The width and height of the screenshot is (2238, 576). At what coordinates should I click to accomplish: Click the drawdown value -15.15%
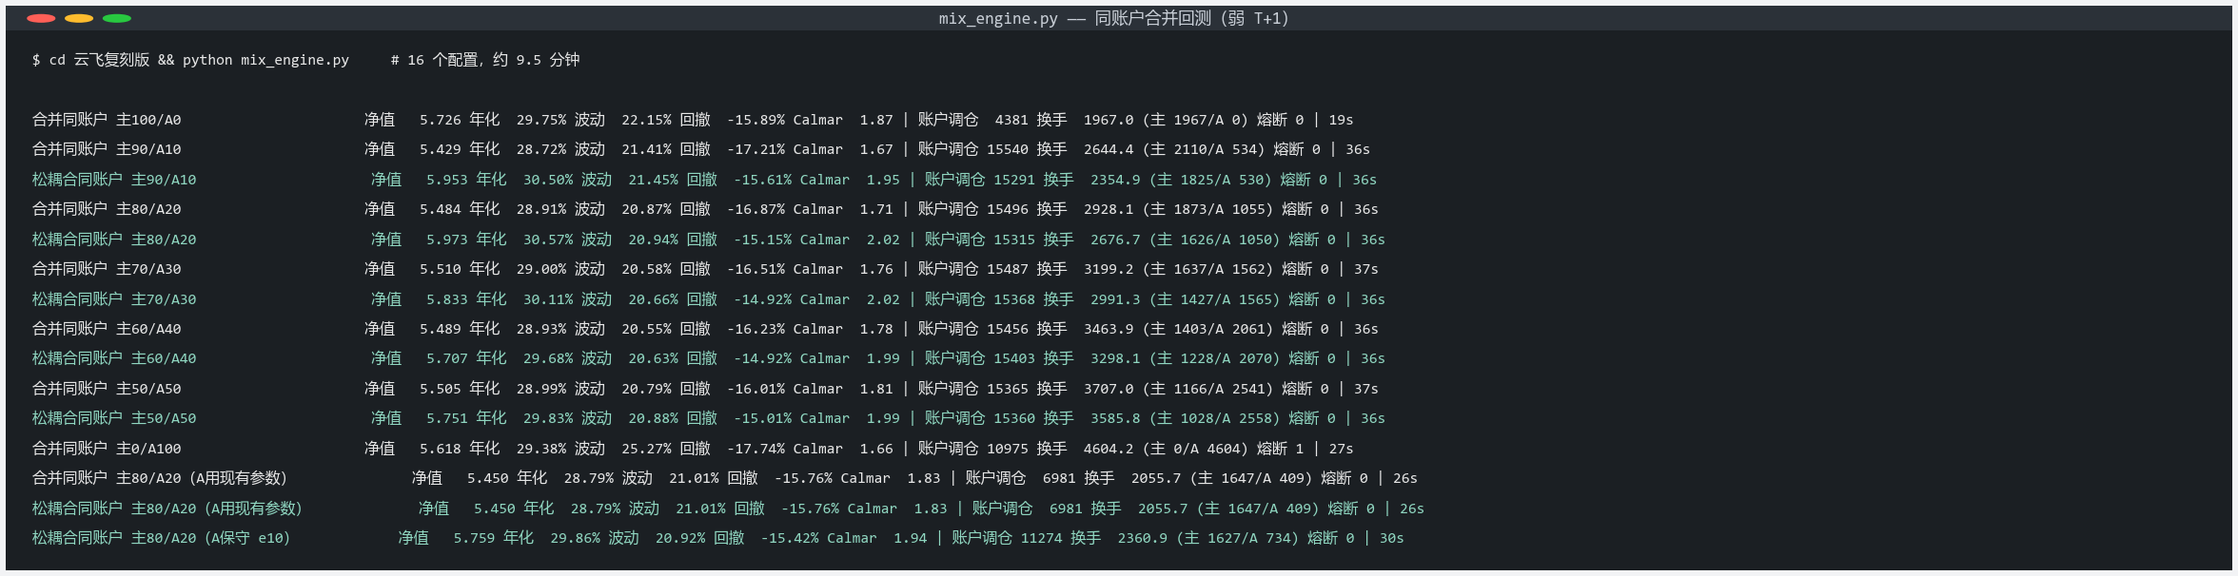tap(763, 240)
